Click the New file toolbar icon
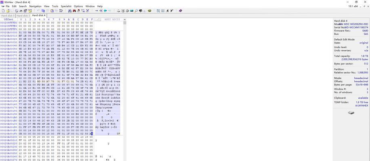Screen dimensions: 370x161 point(3,10)
